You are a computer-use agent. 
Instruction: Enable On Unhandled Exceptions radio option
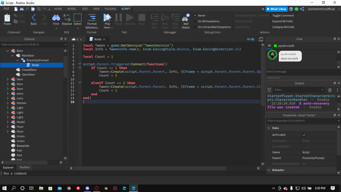coord(195,27)
